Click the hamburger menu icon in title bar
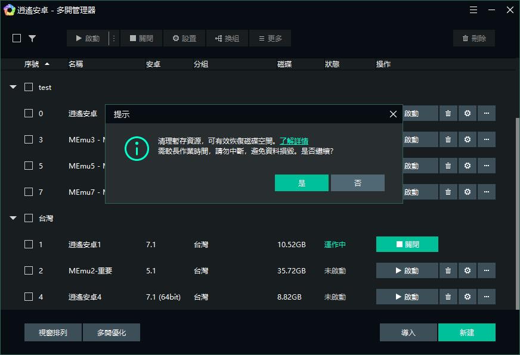Image resolution: width=520 pixels, height=355 pixels. tap(473, 10)
